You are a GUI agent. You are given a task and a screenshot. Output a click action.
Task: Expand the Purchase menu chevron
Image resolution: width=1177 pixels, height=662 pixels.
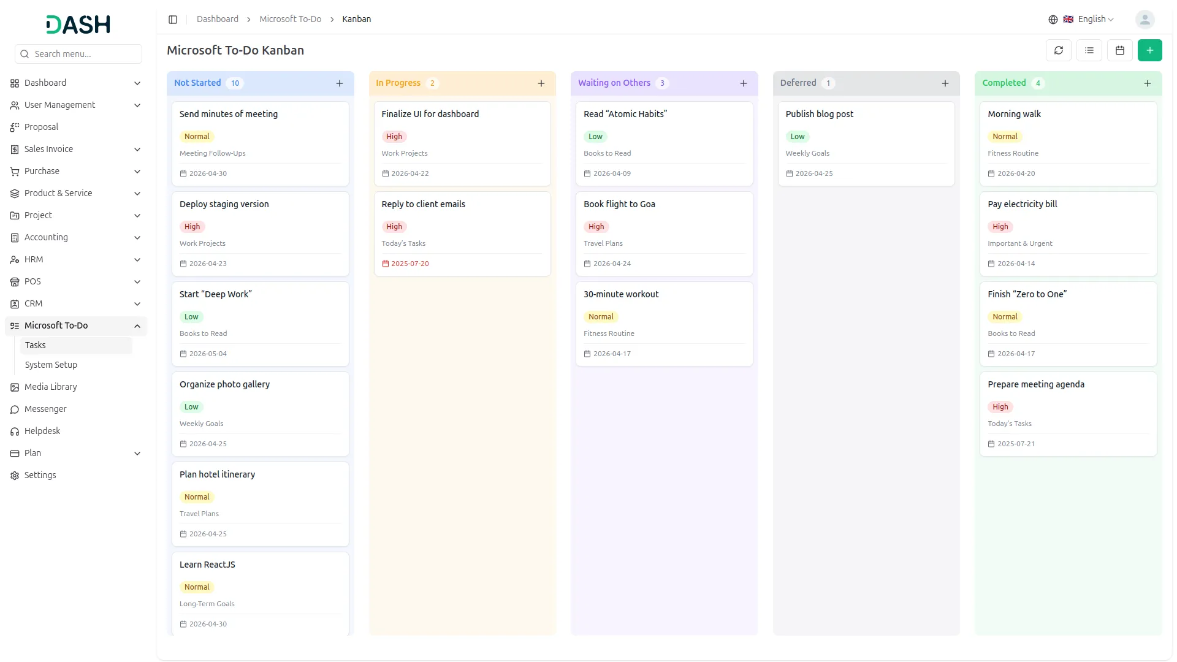click(x=137, y=172)
